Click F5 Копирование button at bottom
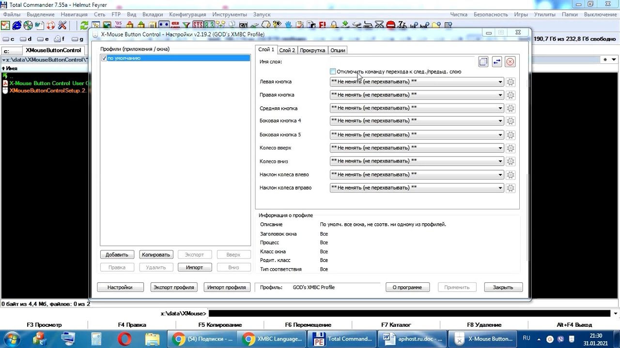The width and height of the screenshot is (620, 348). (x=220, y=325)
